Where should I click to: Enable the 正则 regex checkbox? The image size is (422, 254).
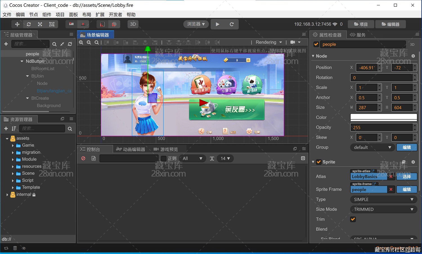pyautogui.click(x=163, y=158)
